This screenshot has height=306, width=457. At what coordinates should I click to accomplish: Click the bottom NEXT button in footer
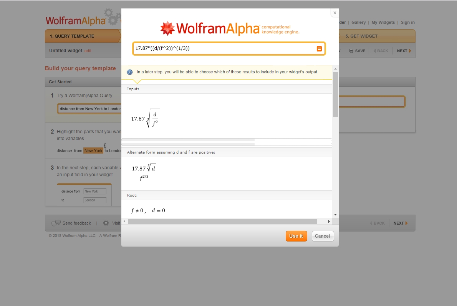(x=401, y=223)
